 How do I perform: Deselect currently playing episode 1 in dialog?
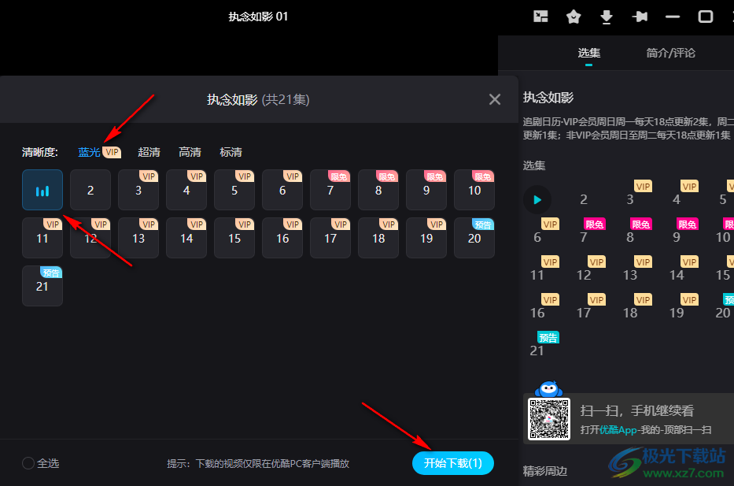coord(42,190)
